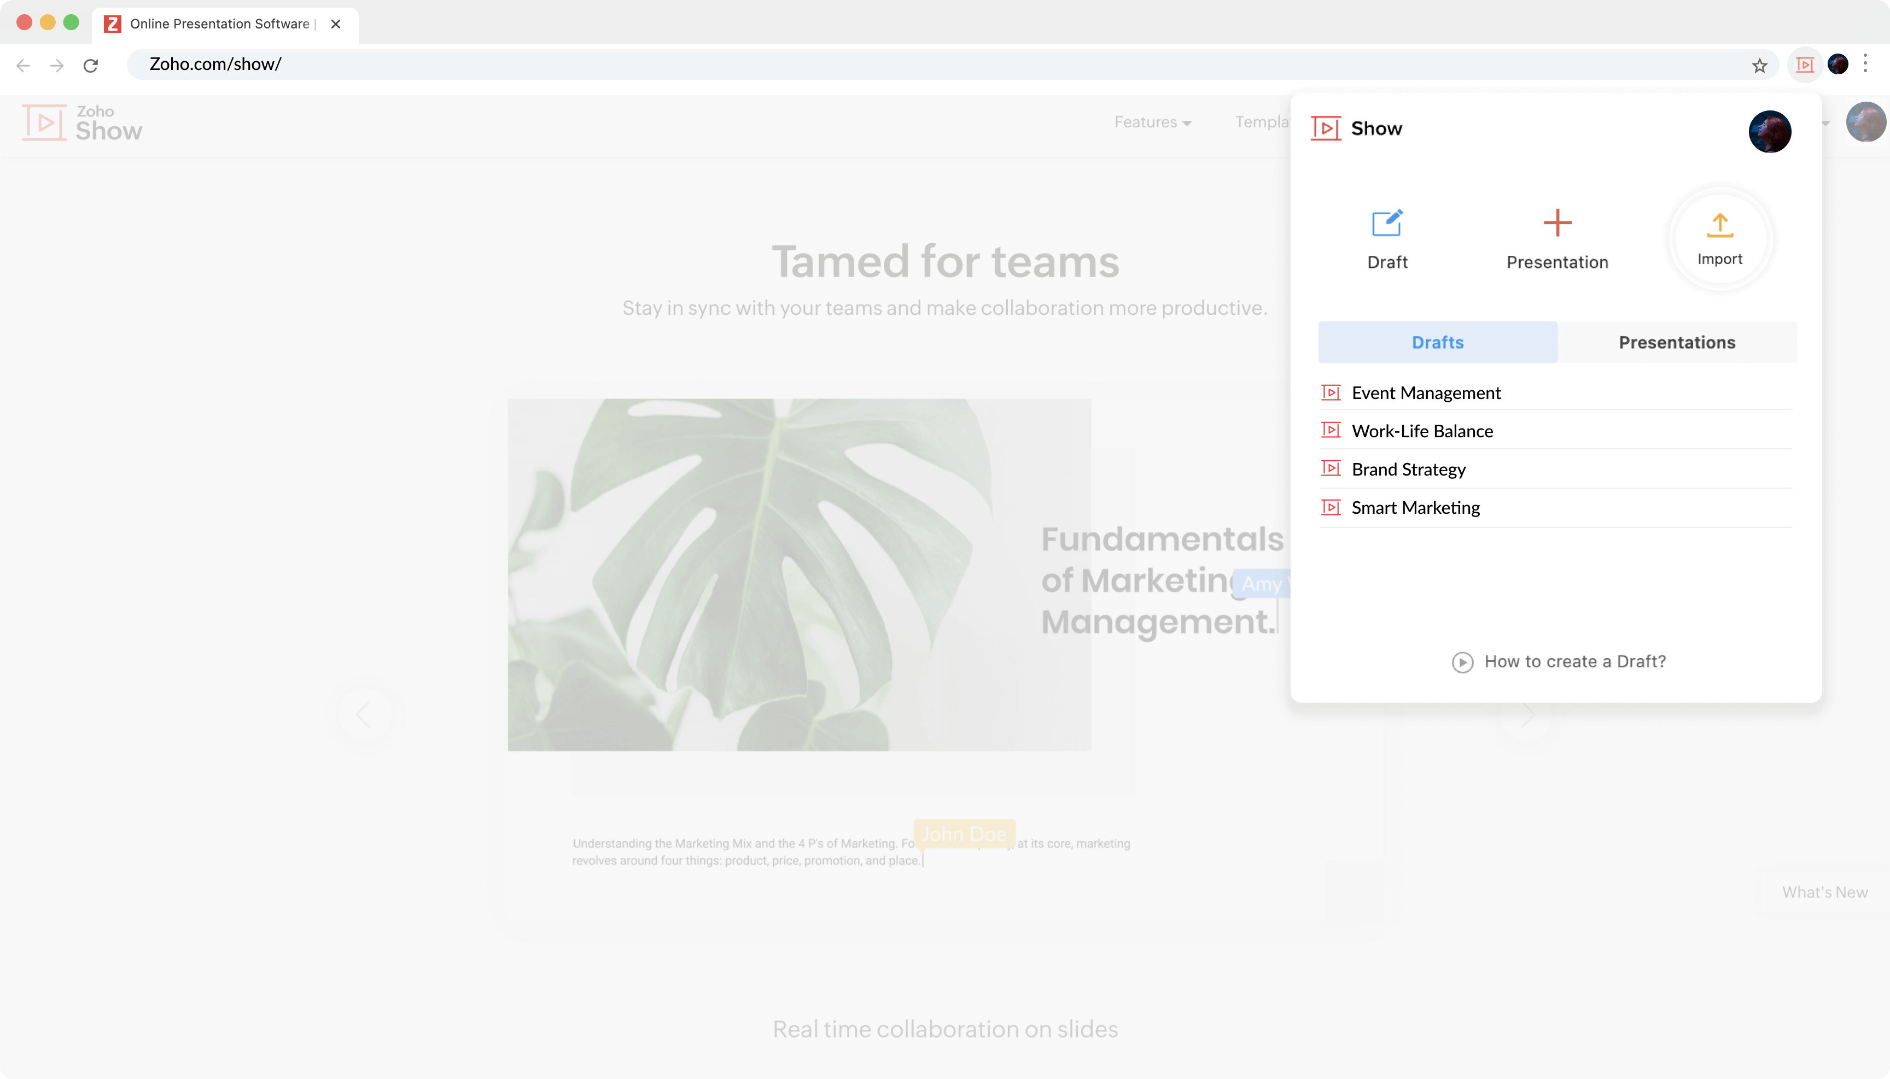Toggle the Zoho Show extension icon
The height and width of the screenshot is (1079, 1890).
point(1806,63)
